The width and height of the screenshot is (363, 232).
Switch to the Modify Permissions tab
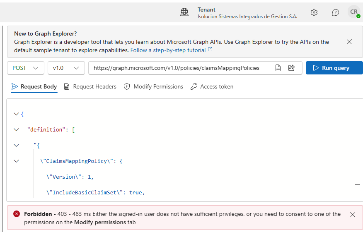153,87
